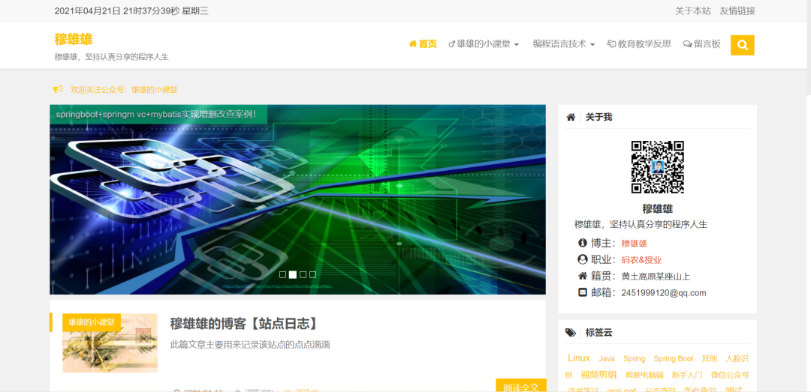
Task: Expand the 编程语言技术 dropdown menu
Action: click(x=564, y=44)
